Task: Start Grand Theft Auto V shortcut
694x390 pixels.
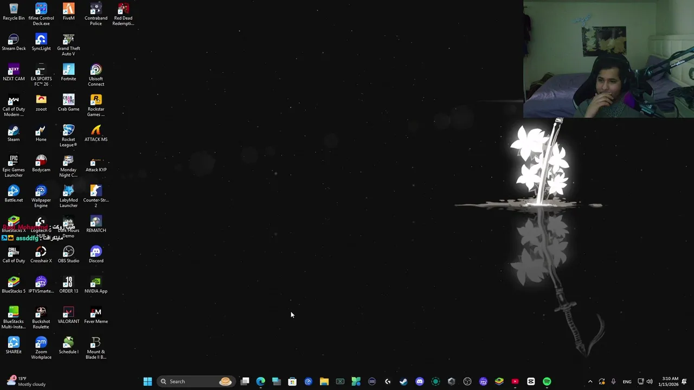Action: coord(68,45)
